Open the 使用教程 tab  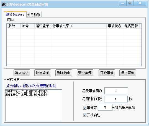(x=34, y=15)
